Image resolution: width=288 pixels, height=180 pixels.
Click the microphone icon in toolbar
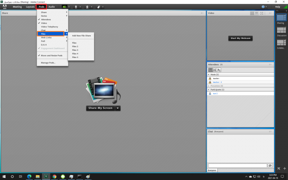(x=76, y=7)
